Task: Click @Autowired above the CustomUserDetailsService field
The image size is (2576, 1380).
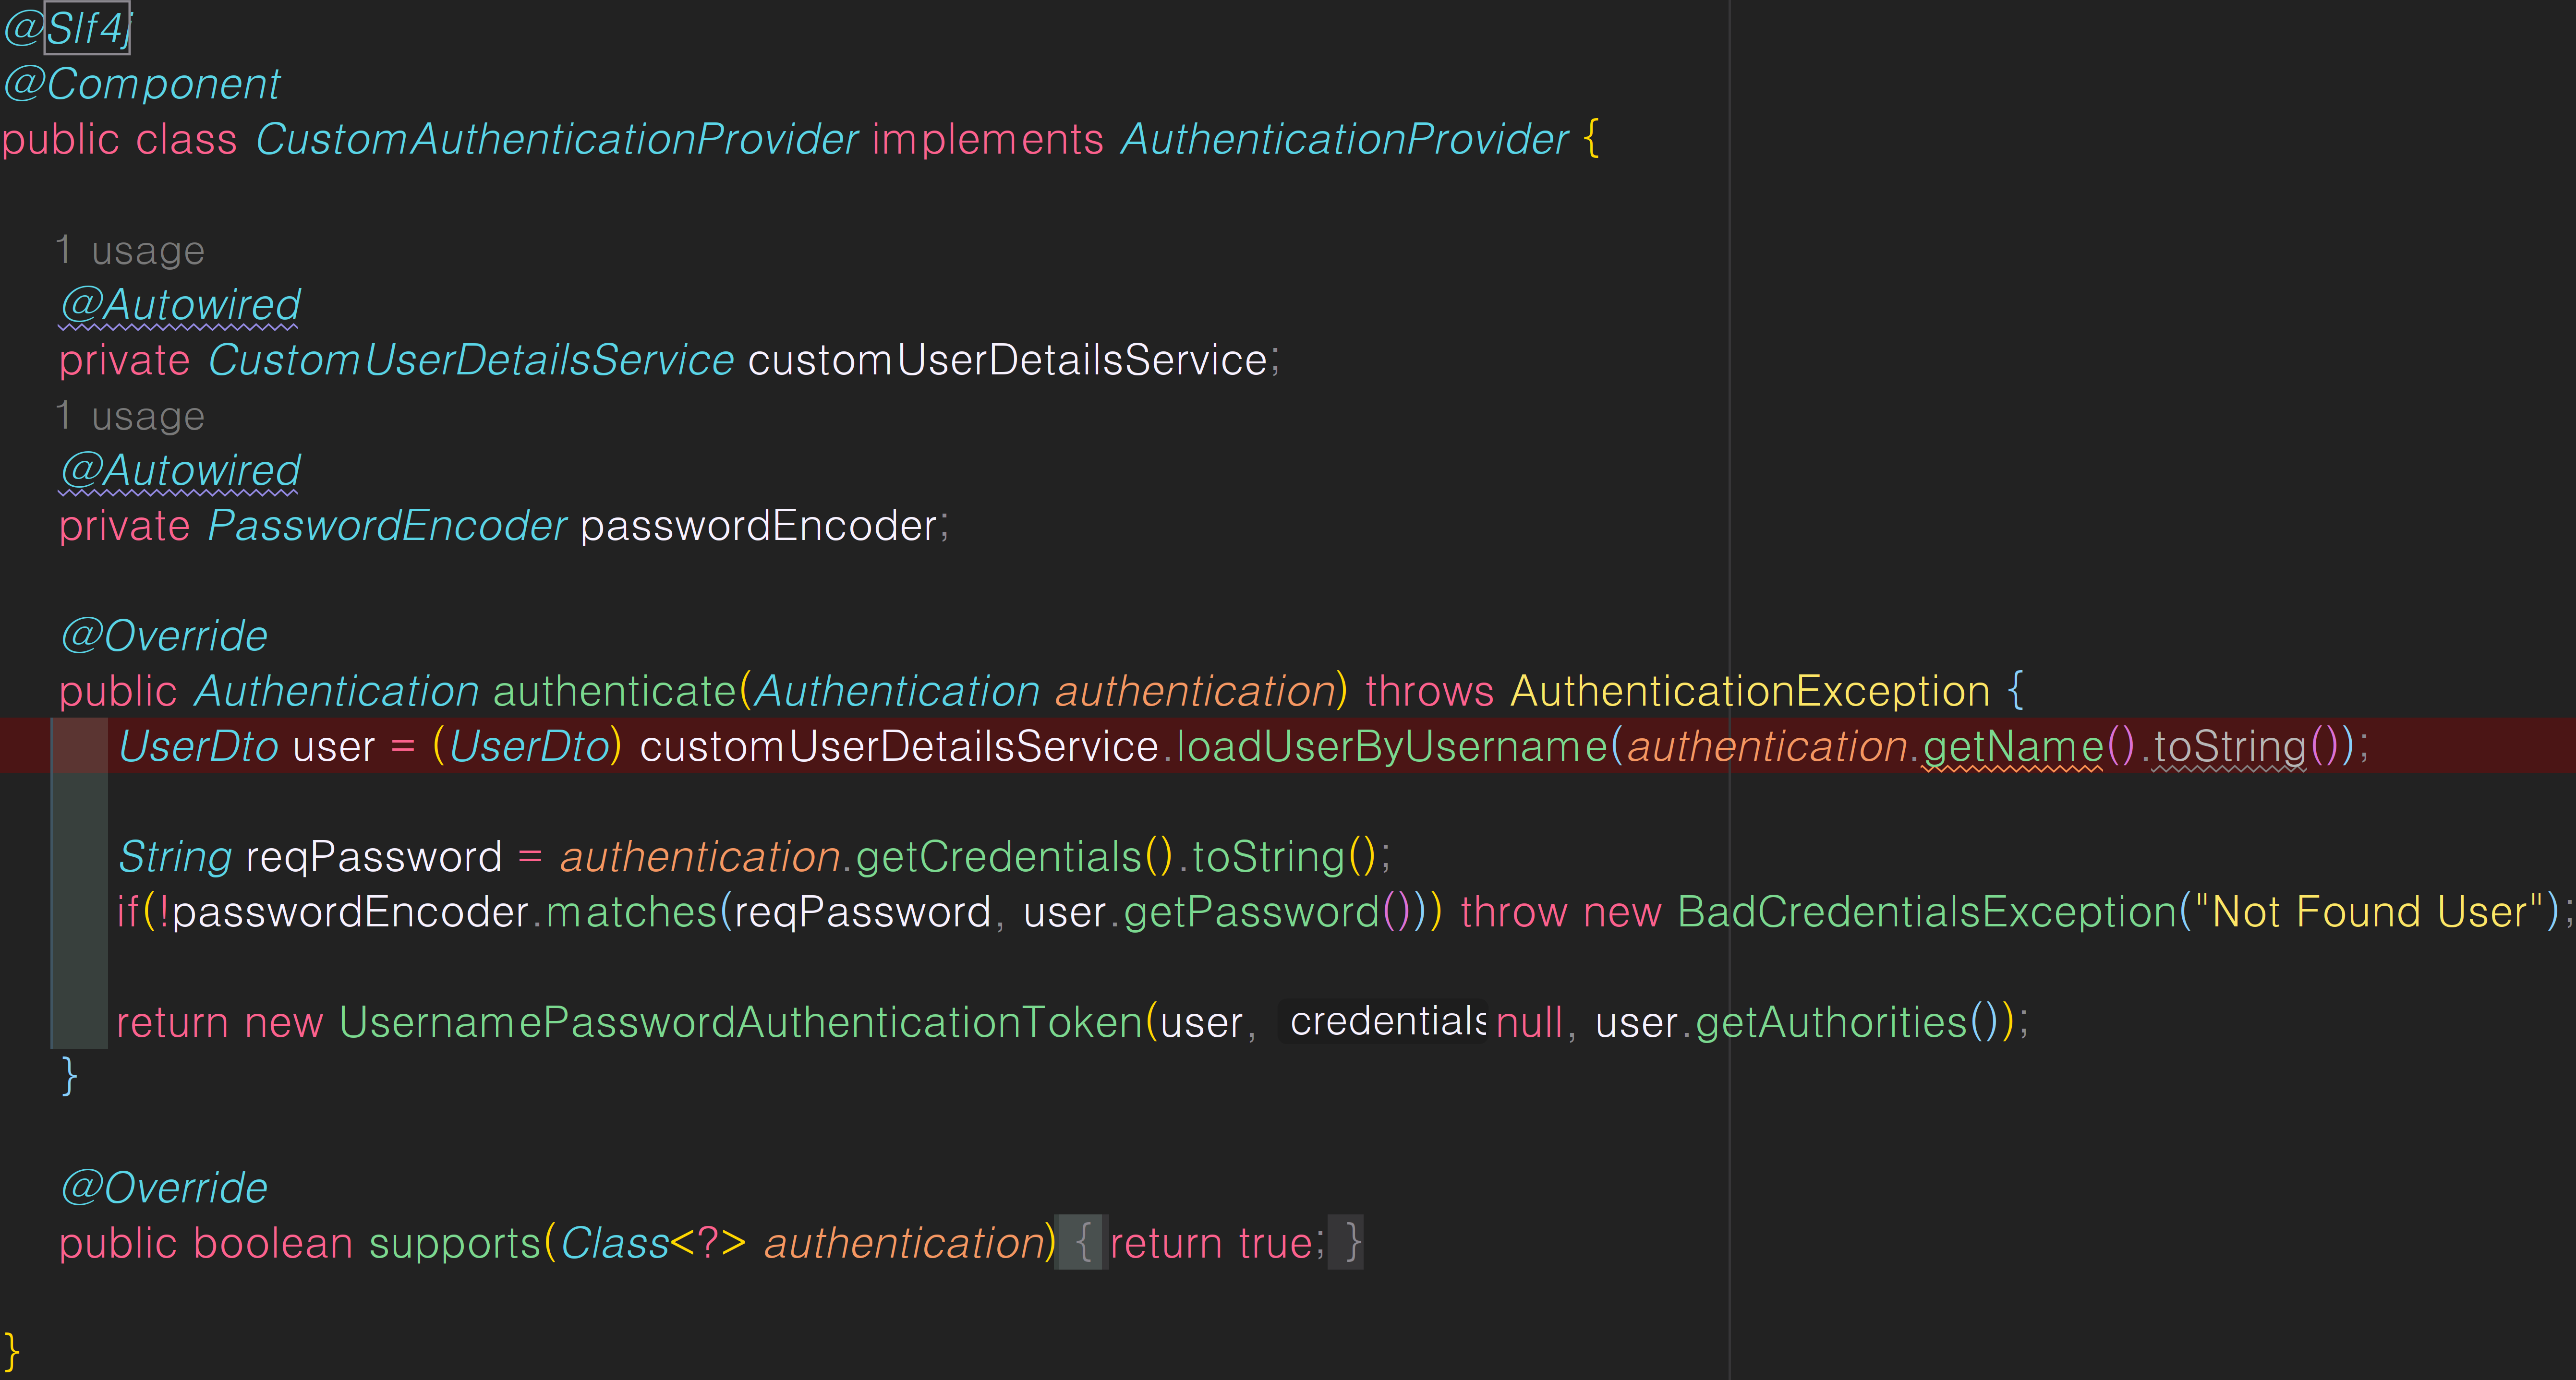Action: pyautogui.click(x=180, y=305)
